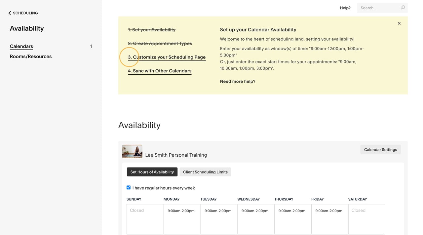Click the Lee Smith calendar thumbnail image

pyautogui.click(x=132, y=151)
